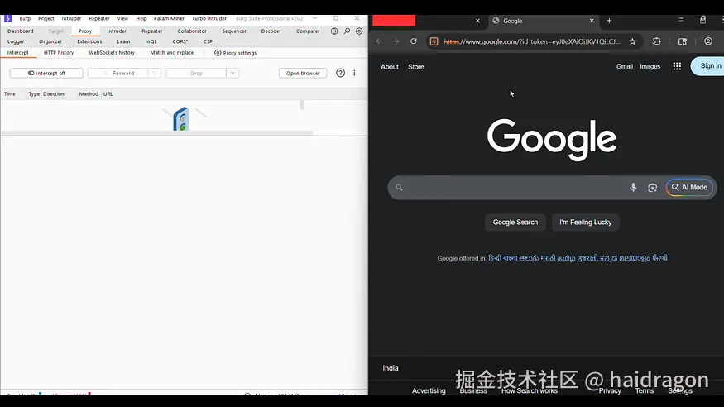Open HTTP history sub-tab
The image size is (724, 407).
click(x=59, y=53)
